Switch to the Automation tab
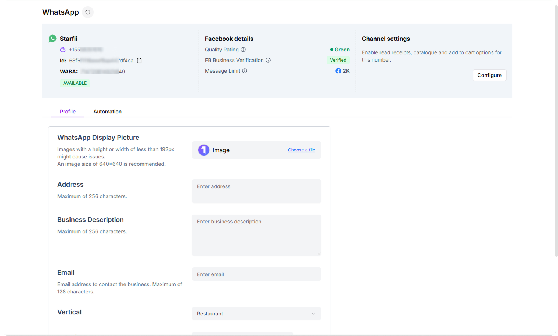The height and width of the screenshot is (336, 558). pyautogui.click(x=107, y=112)
